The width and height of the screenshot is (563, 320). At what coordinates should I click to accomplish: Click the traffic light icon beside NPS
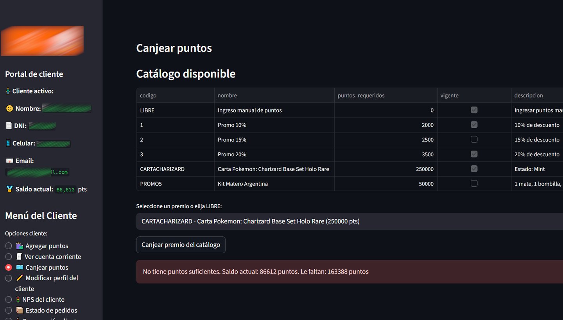[x=18, y=300]
